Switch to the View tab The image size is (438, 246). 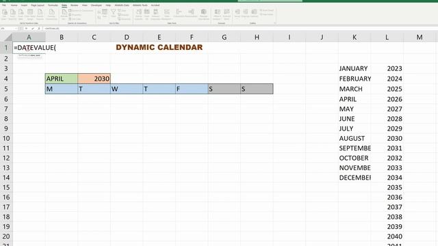84,5
